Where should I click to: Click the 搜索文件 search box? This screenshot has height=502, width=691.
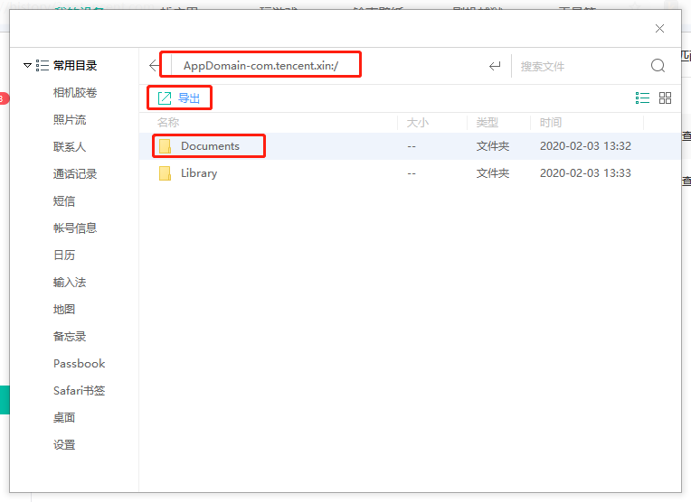pyautogui.click(x=579, y=66)
